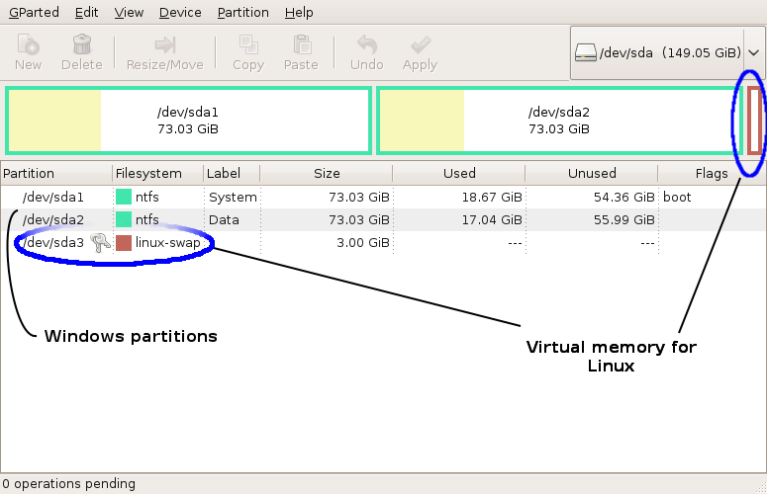Viewport: 767px width, 494px height.
Task: Click the Paste clipboard icon
Action: pos(301,45)
